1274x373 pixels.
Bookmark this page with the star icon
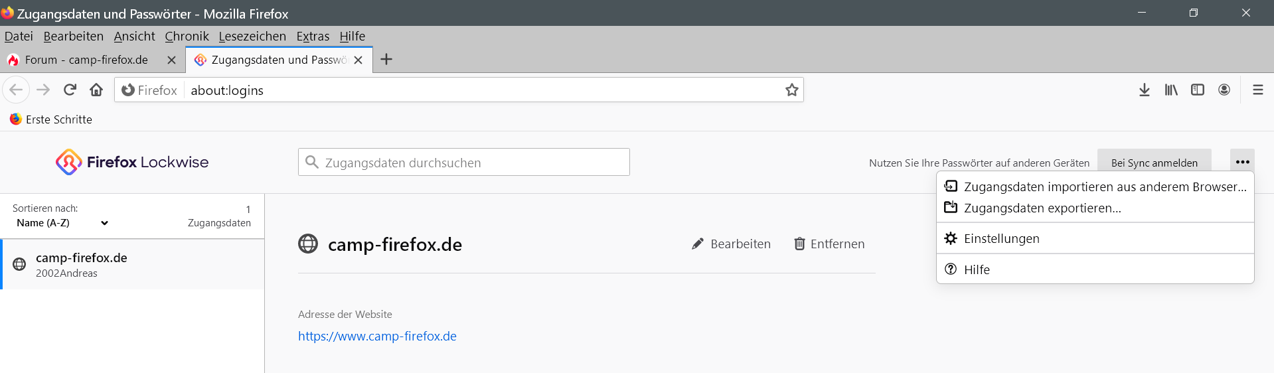pyautogui.click(x=791, y=90)
